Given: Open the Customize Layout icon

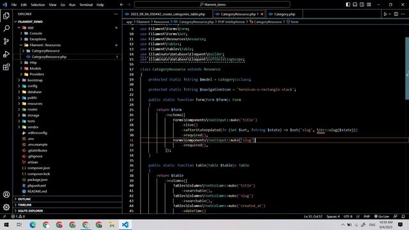Looking at the screenshot, I should pos(369,4).
